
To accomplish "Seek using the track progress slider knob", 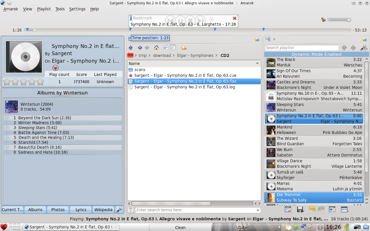I will point(35,30).
